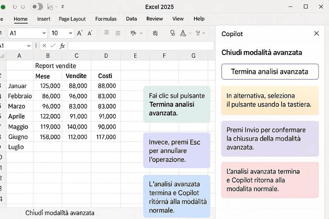Click the Cancel X icon in the formula bar
The height and width of the screenshot is (219, 329).
pos(44,45)
